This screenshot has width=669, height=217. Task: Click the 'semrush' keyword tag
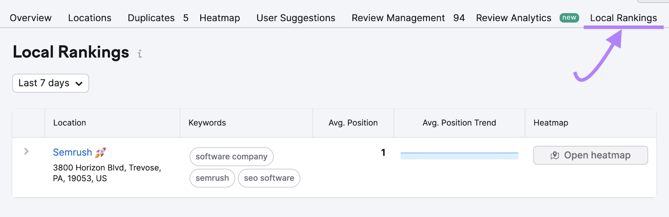(212, 178)
